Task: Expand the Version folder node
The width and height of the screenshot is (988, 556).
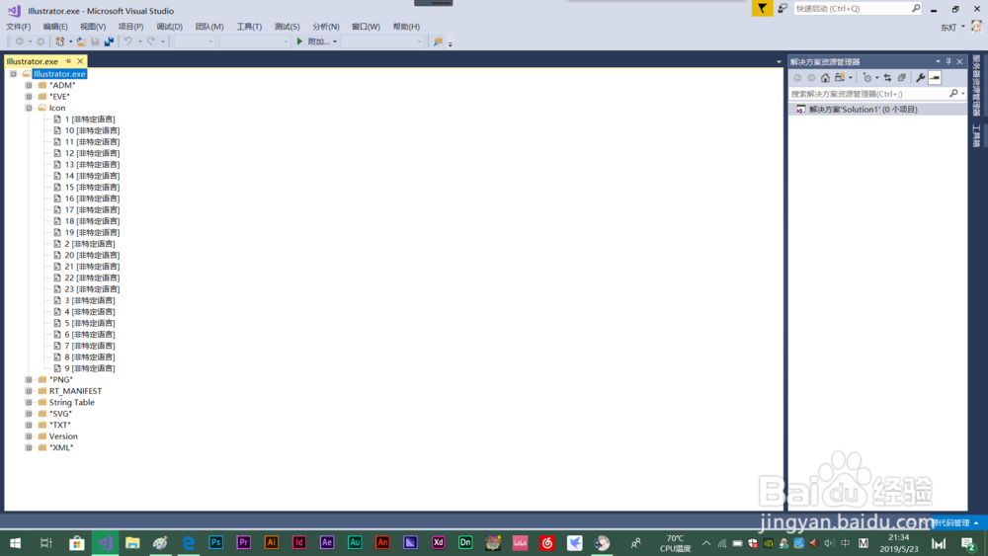Action: pos(29,437)
